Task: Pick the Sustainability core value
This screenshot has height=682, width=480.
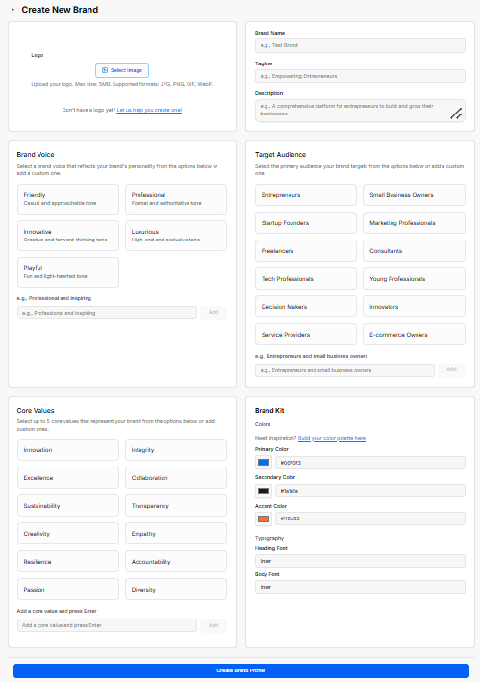Action: 68,505
